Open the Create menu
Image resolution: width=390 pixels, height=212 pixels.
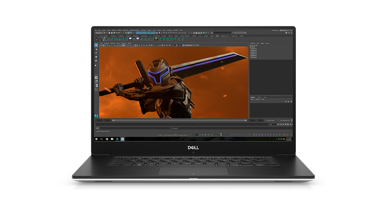104,30
